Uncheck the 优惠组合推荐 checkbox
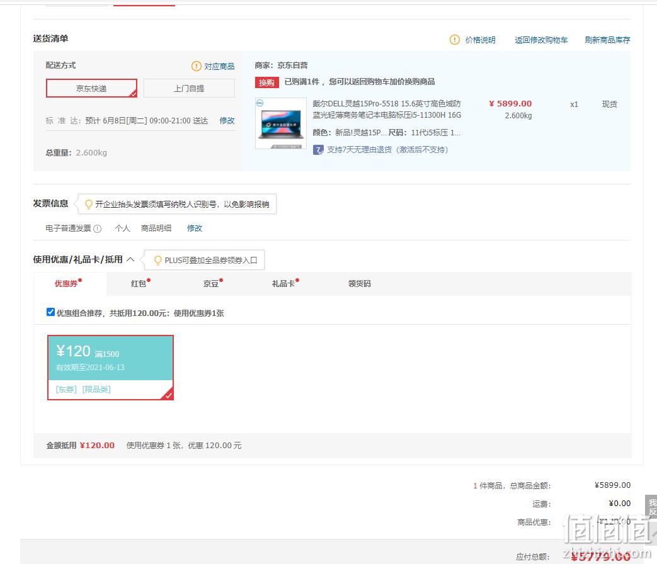The width and height of the screenshot is (657, 564). (50, 312)
